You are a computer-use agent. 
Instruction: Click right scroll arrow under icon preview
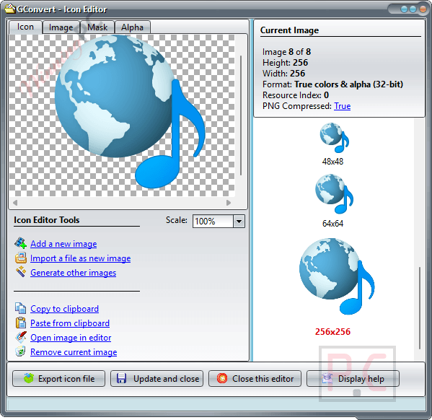[229, 203]
